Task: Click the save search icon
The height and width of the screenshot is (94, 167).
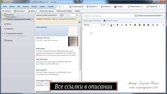Action: 79,22
